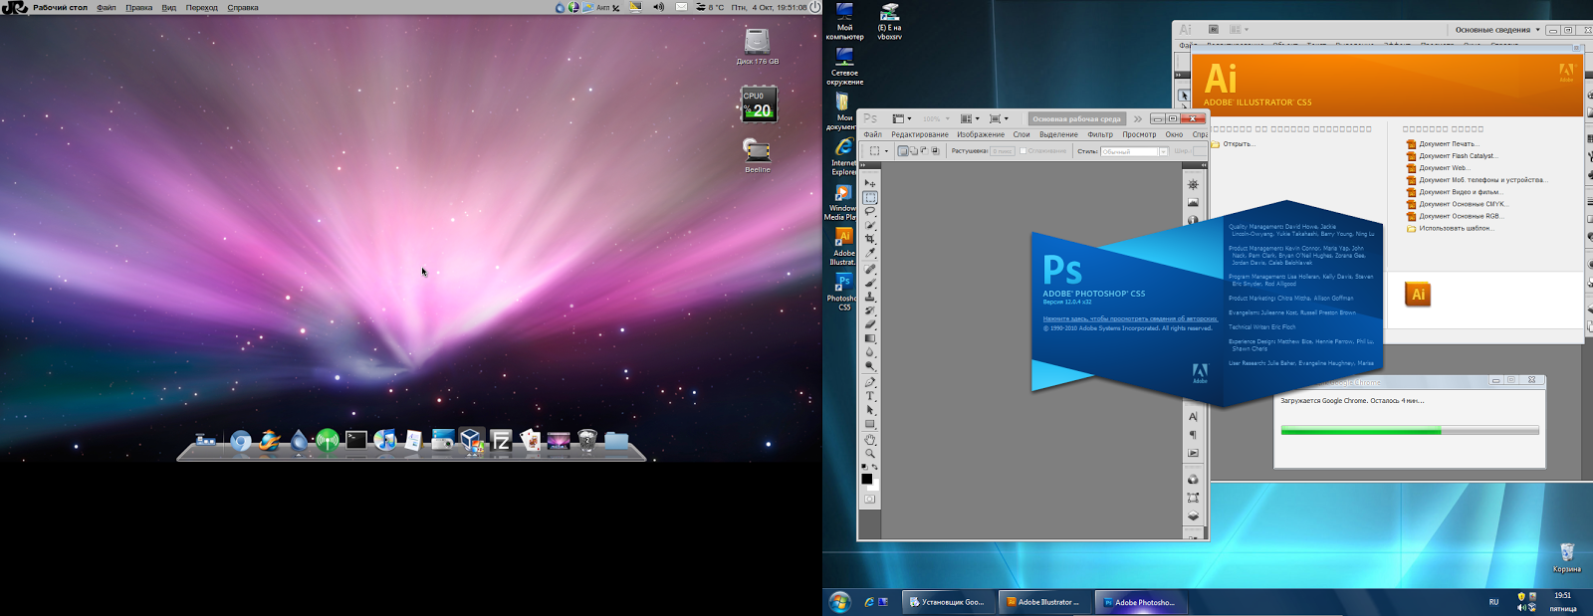Launch Photoshop CS5 desktop shortcut
Viewport: 1593px width, 616px height.
[x=843, y=291]
